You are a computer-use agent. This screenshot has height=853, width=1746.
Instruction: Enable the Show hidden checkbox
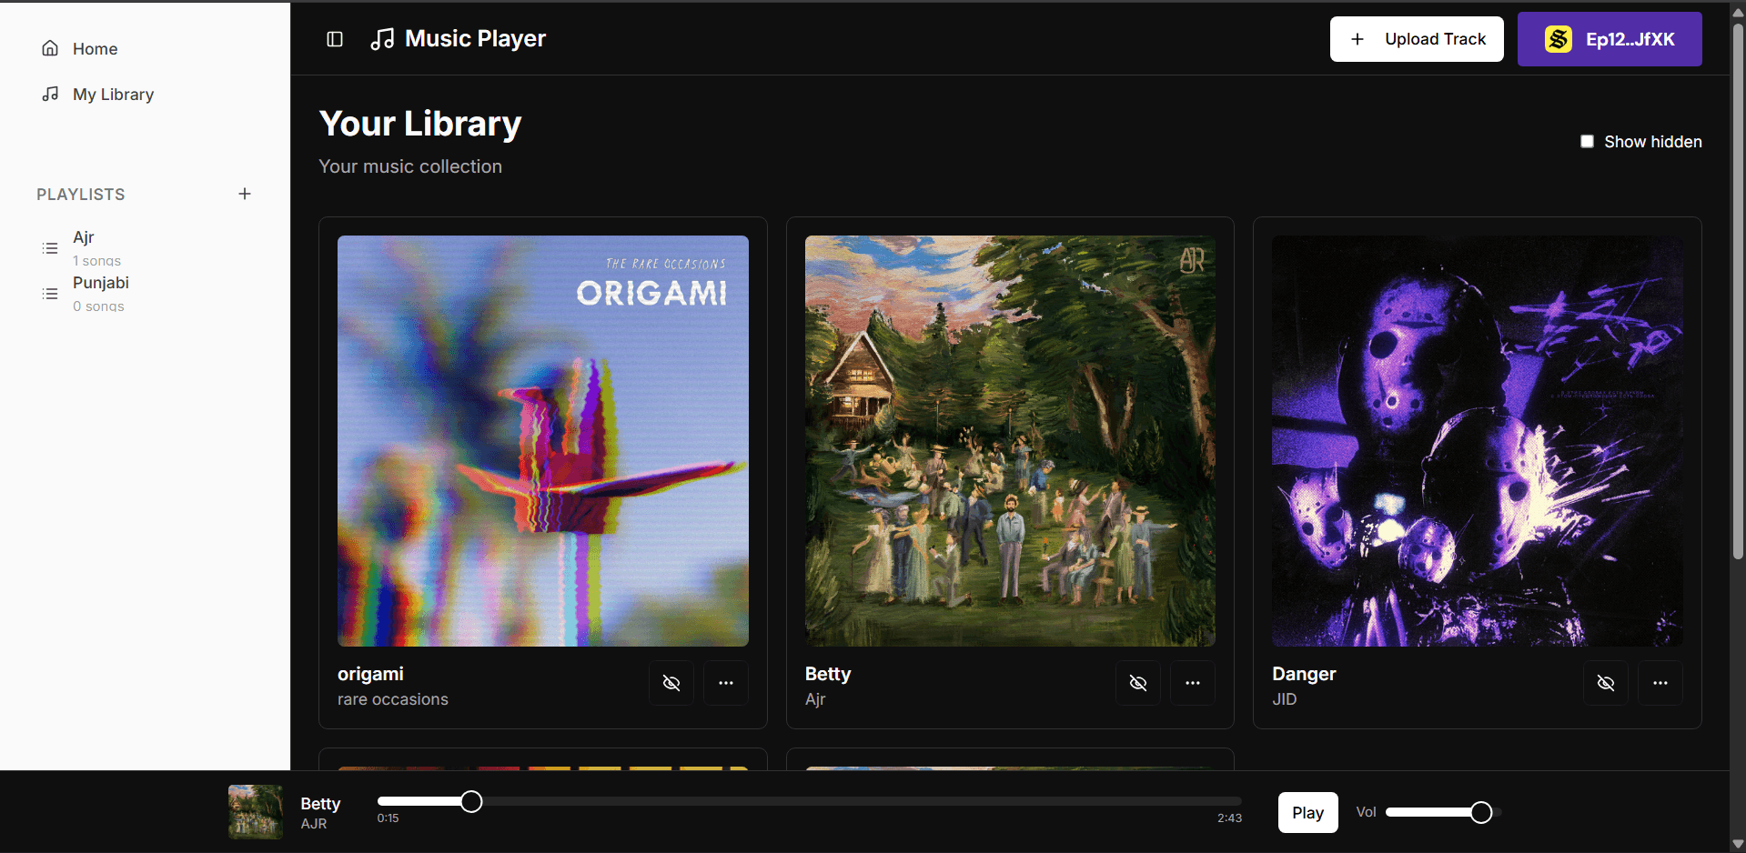coord(1587,141)
